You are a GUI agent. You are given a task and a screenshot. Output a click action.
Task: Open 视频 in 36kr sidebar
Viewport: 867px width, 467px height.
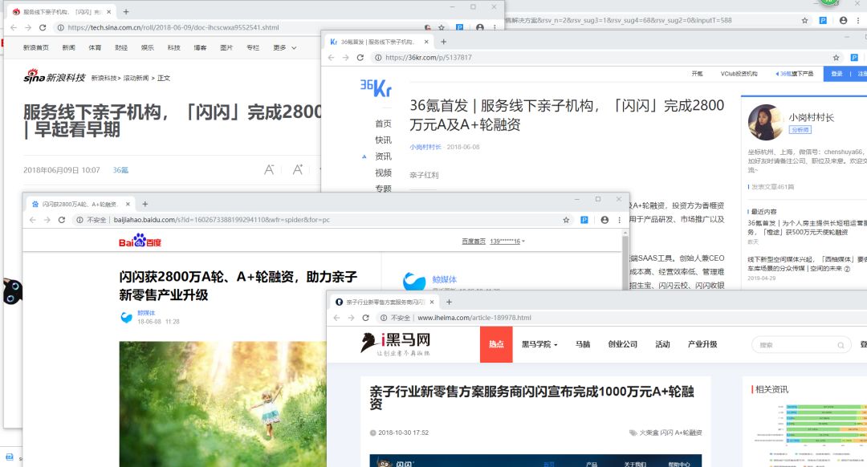(x=383, y=173)
